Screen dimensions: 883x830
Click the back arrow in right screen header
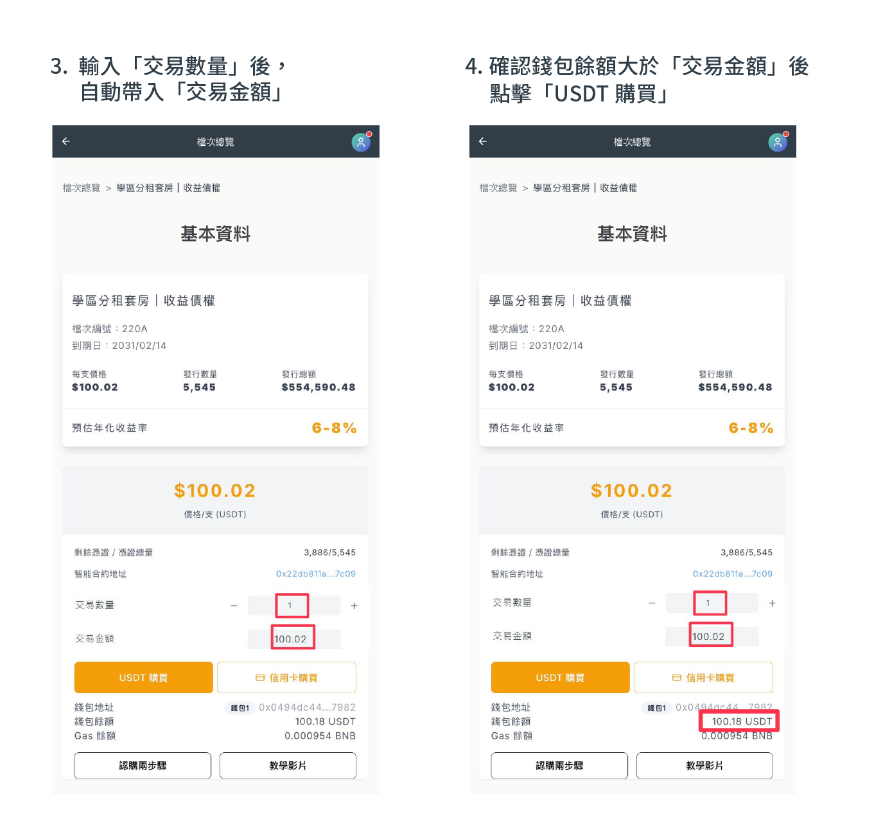(x=483, y=141)
